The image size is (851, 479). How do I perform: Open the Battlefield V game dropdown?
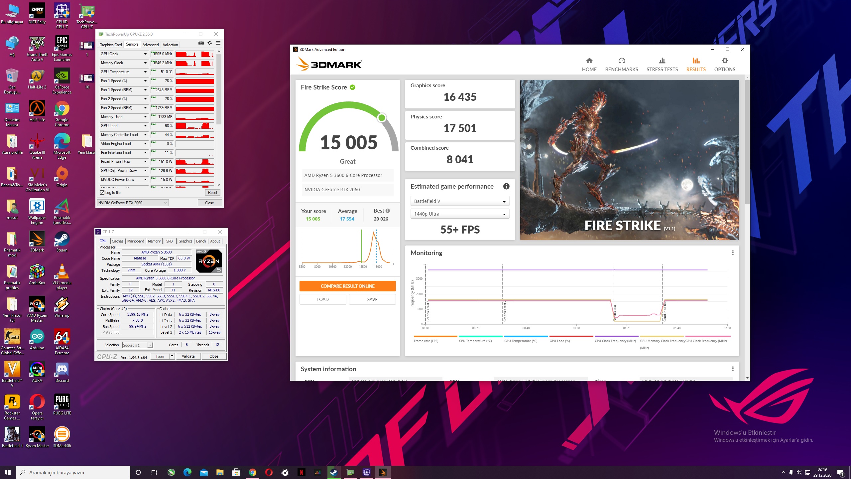point(460,201)
